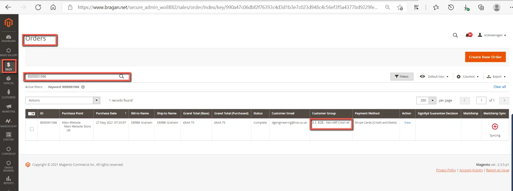Viewport: 513px width, 191px height.
Task: View order 8000001066
Action: (x=407, y=123)
